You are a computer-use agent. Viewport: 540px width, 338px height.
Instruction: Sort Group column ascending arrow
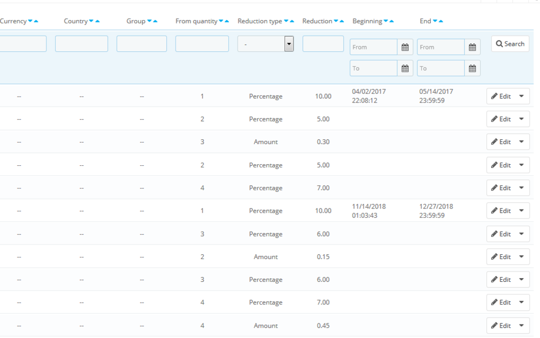point(156,22)
